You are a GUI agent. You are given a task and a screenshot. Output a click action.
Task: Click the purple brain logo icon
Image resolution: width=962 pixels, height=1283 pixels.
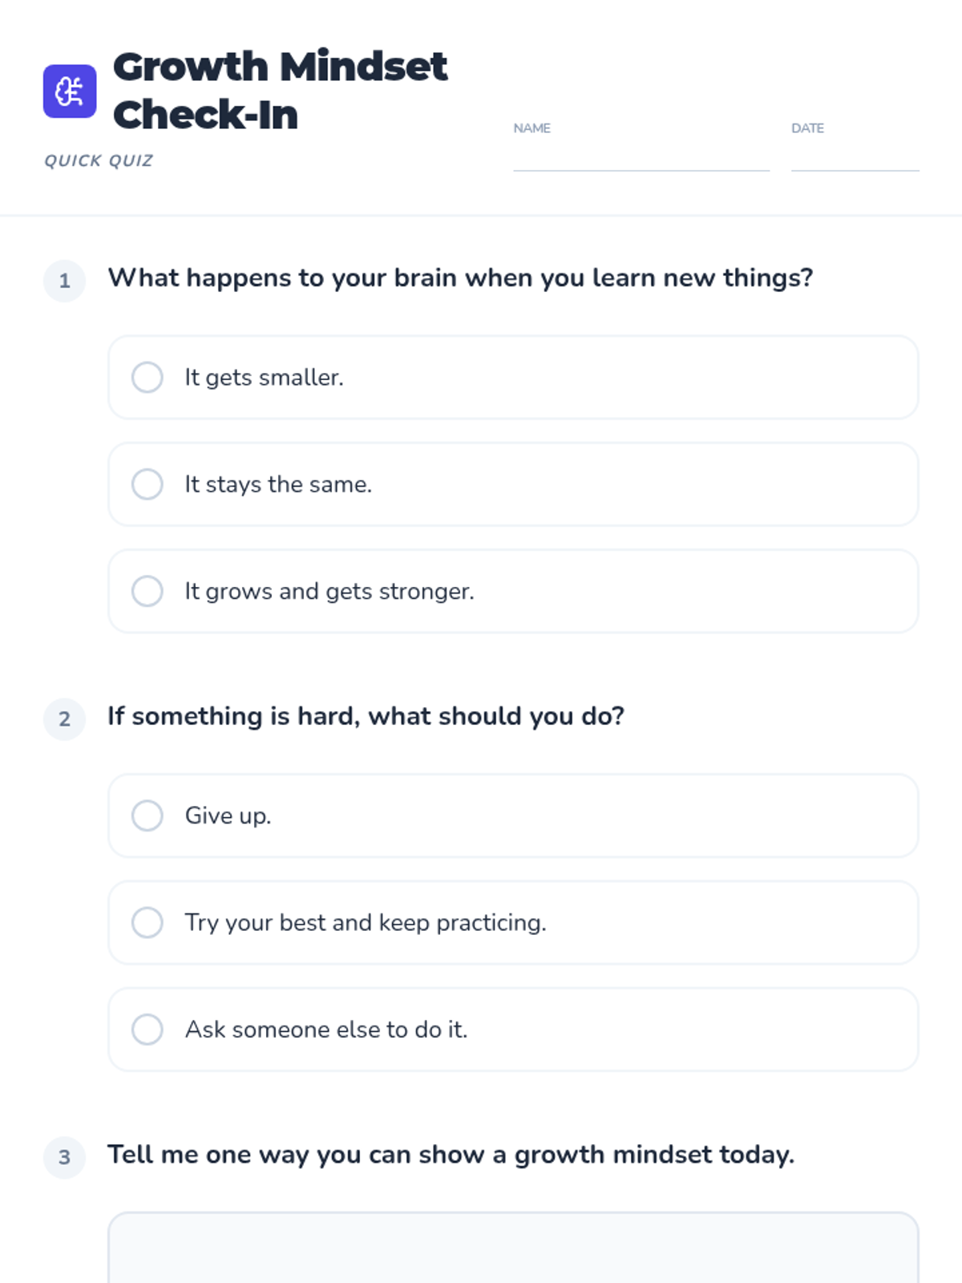70,91
